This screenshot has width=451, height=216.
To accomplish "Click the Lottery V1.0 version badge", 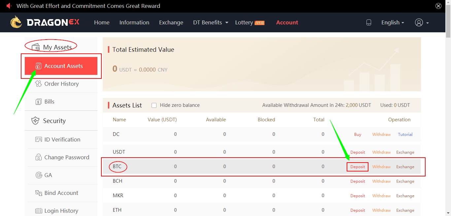I will (x=260, y=23).
